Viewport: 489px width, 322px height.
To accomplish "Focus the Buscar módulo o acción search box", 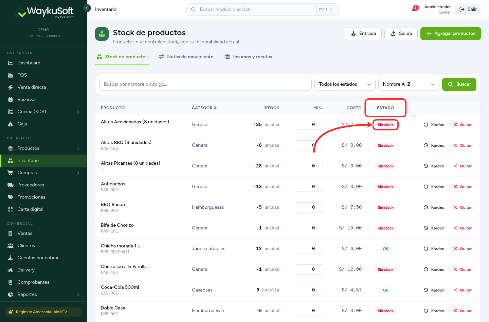I will click(262, 9).
